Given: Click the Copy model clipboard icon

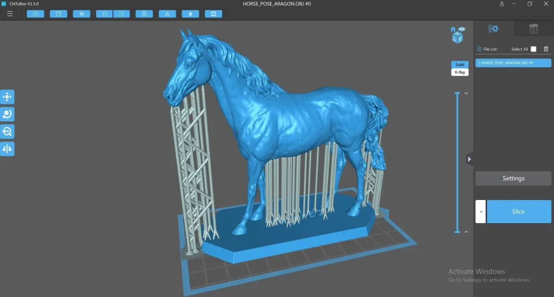Looking at the screenshot, I should tap(145, 14).
